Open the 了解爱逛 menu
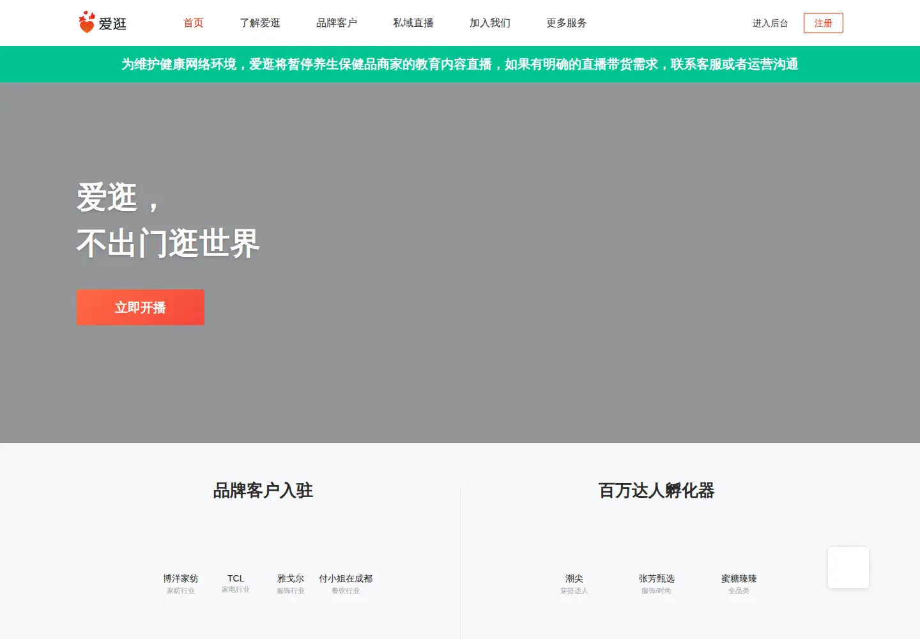Image resolution: width=920 pixels, height=639 pixels. [x=260, y=23]
